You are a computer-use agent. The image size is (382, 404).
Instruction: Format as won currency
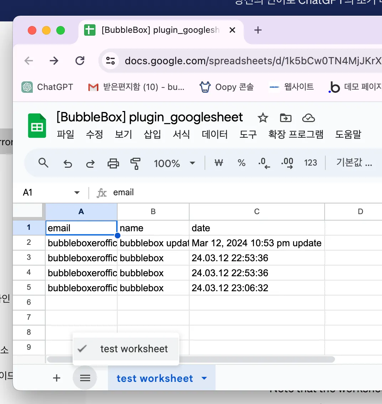219,163
